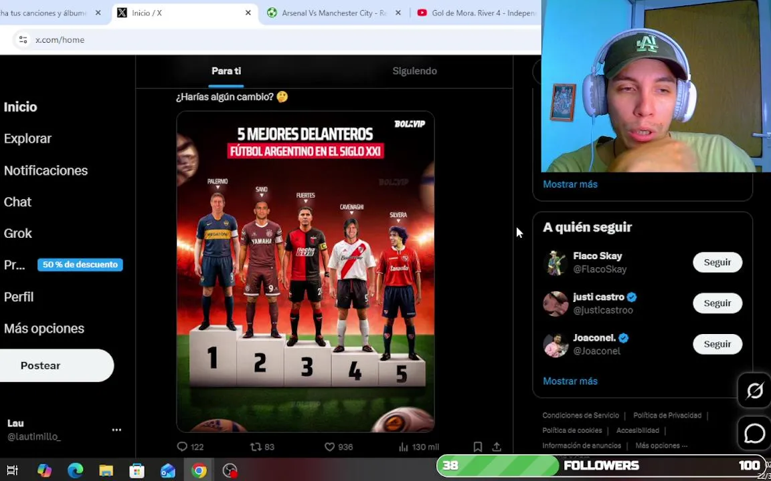Follow justi castro with Seguir button
Image resolution: width=771 pixels, height=481 pixels.
717,303
